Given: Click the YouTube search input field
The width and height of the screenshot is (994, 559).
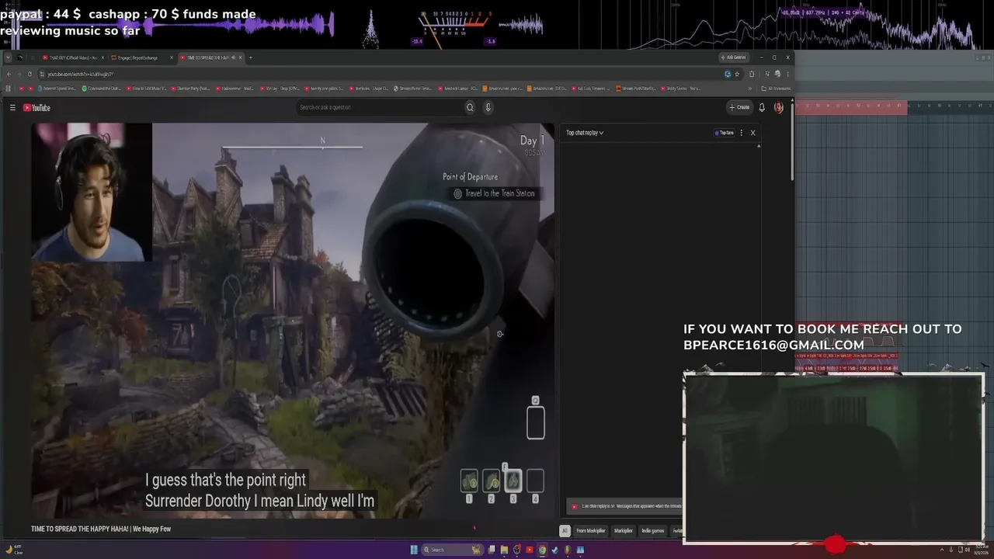Looking at the screenshot, I should (379, 108).
